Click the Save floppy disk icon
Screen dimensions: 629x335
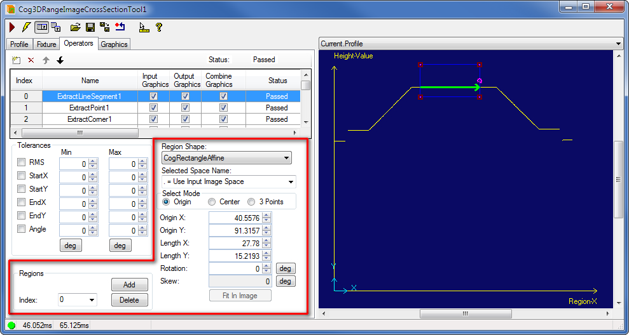90,27
